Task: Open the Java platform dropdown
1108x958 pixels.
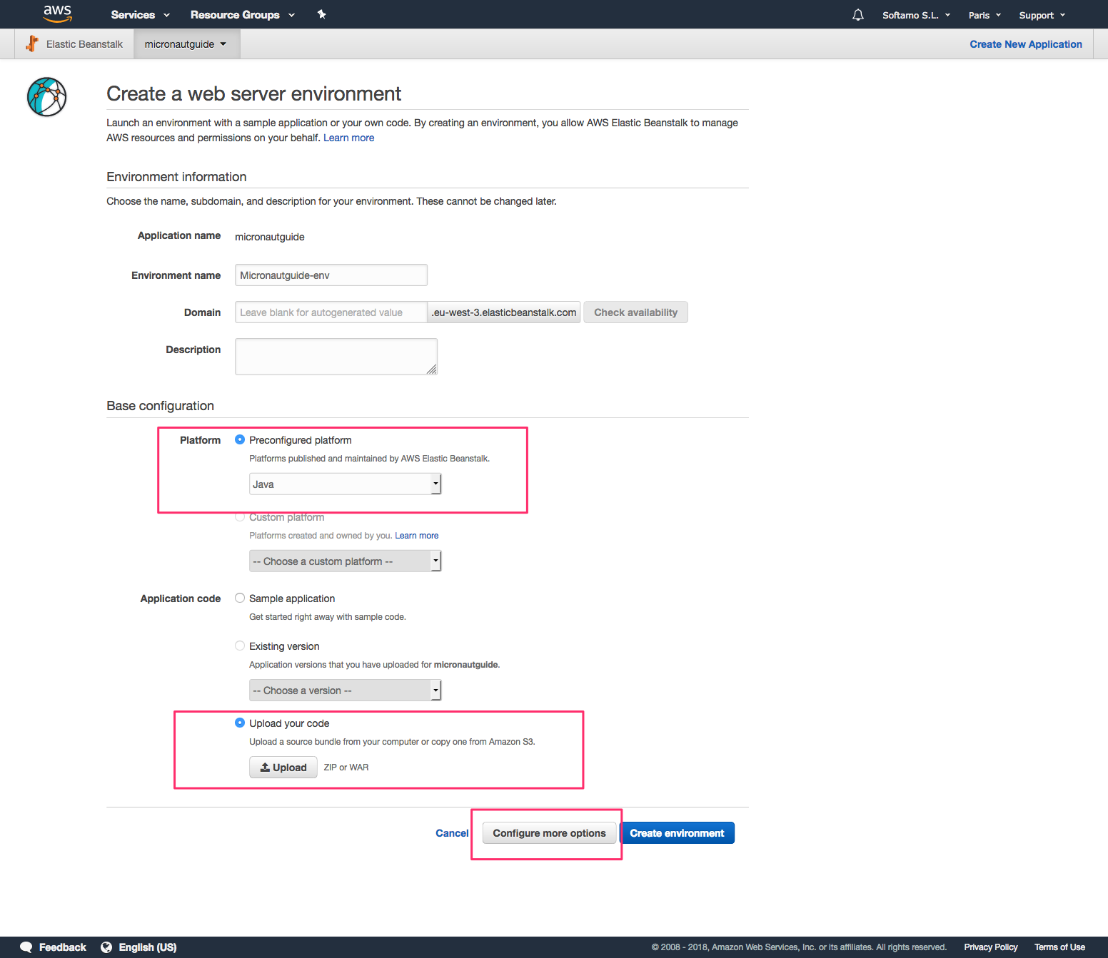Action: [345, 484]
